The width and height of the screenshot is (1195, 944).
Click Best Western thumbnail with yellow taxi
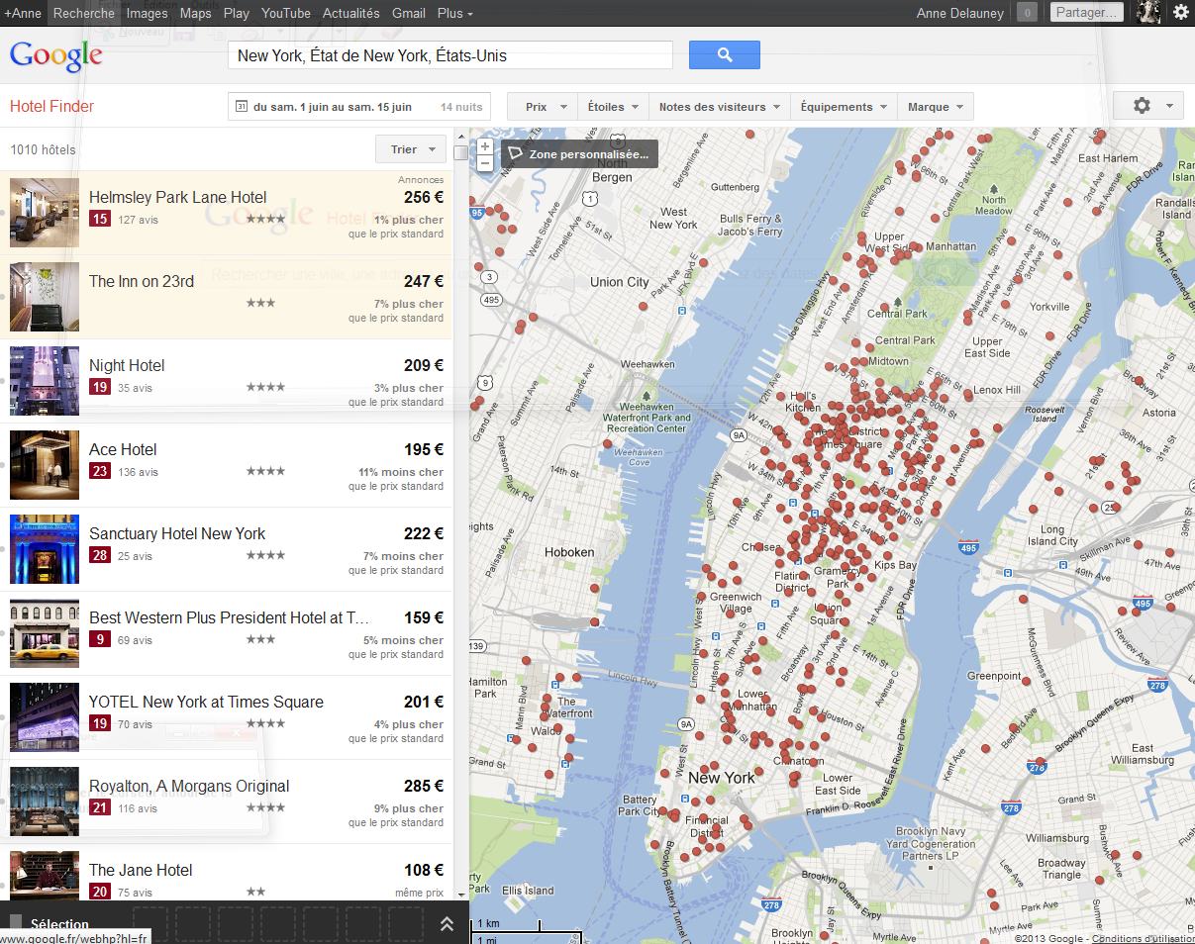tap(45, 633)
